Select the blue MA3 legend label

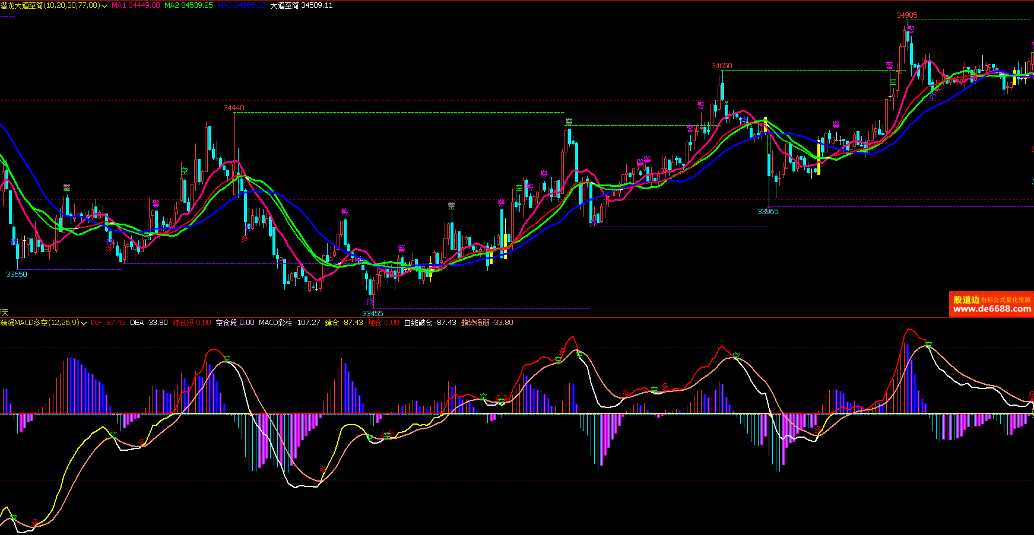241,5
